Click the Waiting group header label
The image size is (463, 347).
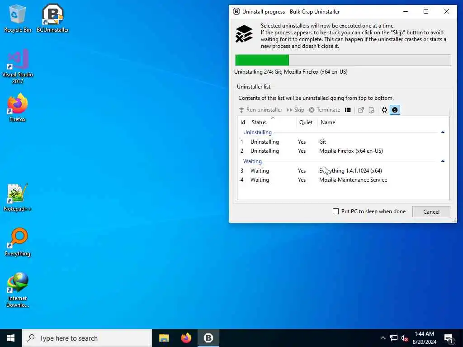pos(252,161)
